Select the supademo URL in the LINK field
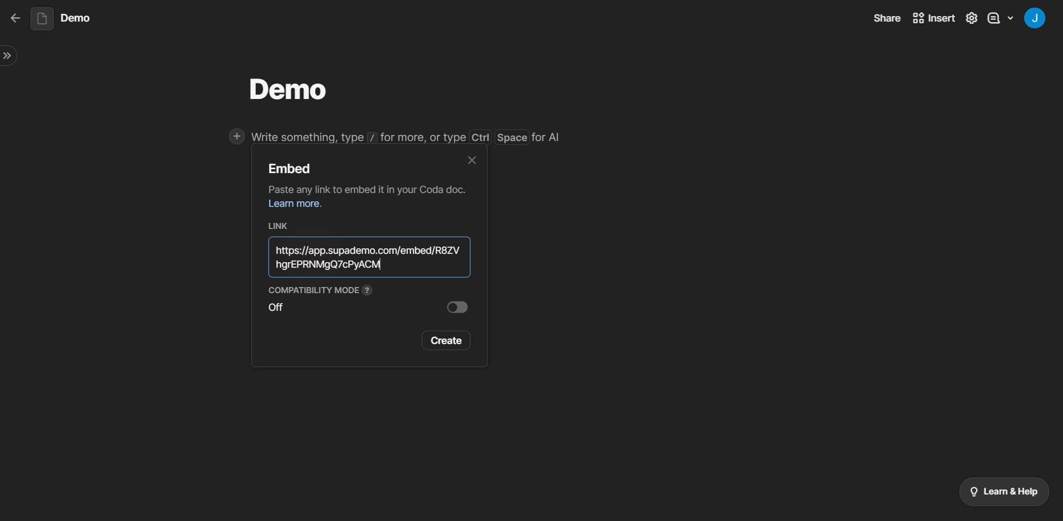The height and width of the screenshot is (521, 1063). coord(368,257)
